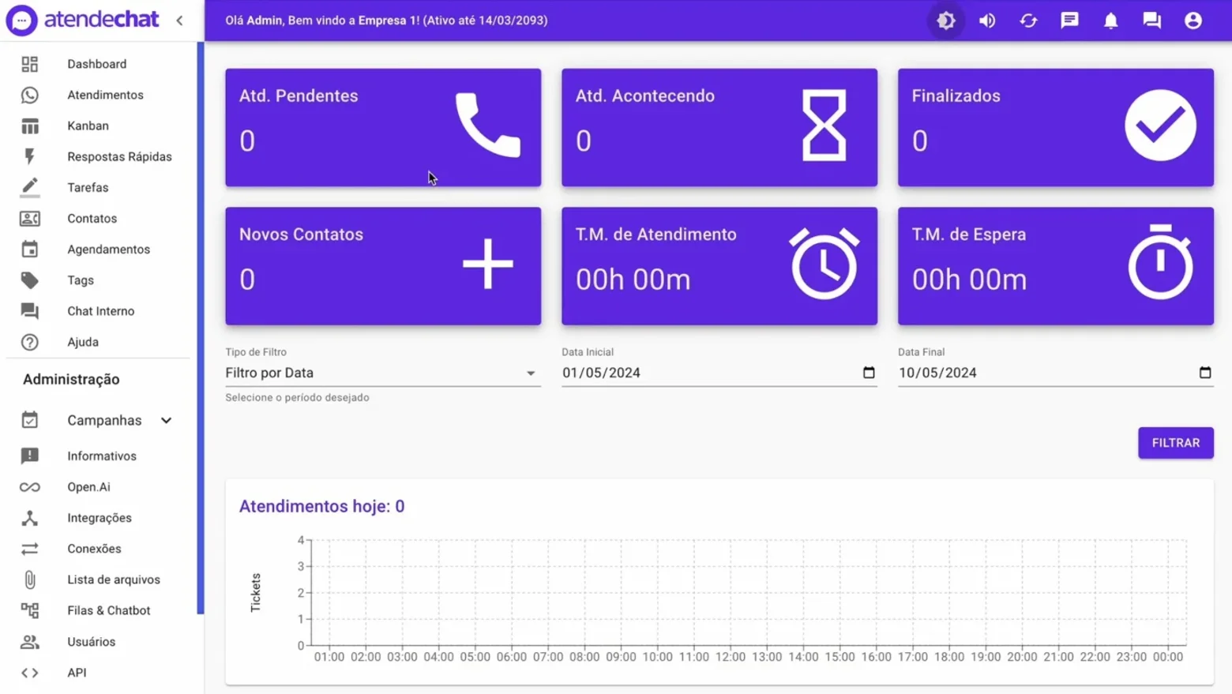Click the atendechat logo

[82, 20]
